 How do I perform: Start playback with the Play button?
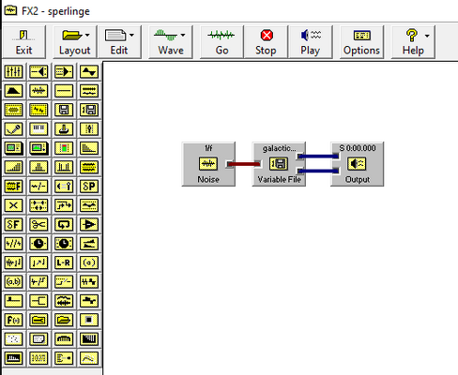(x=311, y=42)
